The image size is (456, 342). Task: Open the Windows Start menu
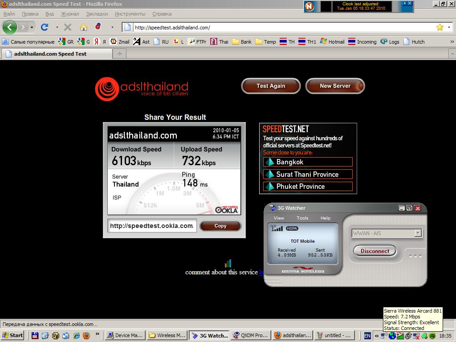click(x=12, y=335)
